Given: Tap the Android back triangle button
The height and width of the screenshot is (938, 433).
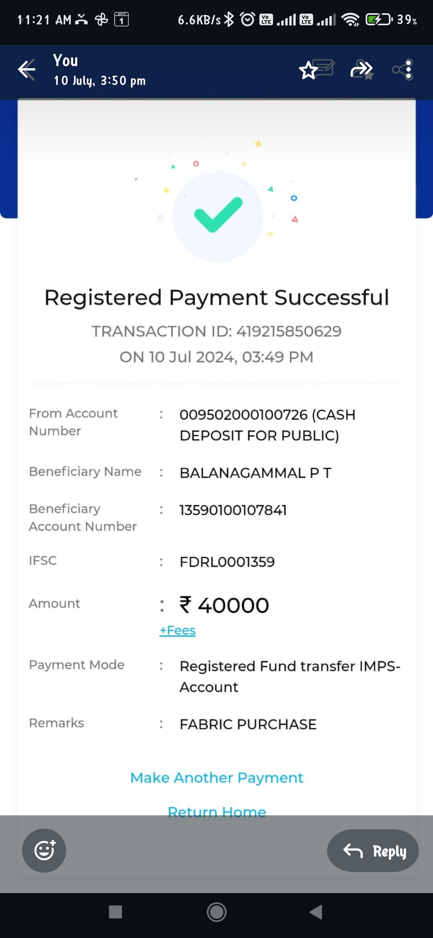Looking at the screenshot, I should click(x=316, y=912).
